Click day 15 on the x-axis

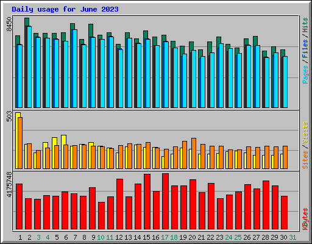146,237
